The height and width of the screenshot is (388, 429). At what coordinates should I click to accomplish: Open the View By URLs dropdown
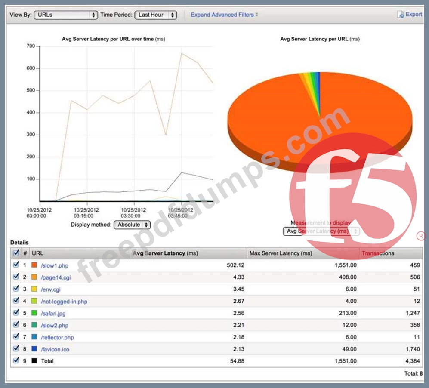[66, 15]
